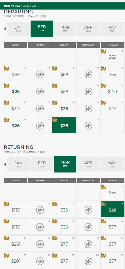Choose departing February 22 fare $44
125x269 pixels.
(113, 108)
